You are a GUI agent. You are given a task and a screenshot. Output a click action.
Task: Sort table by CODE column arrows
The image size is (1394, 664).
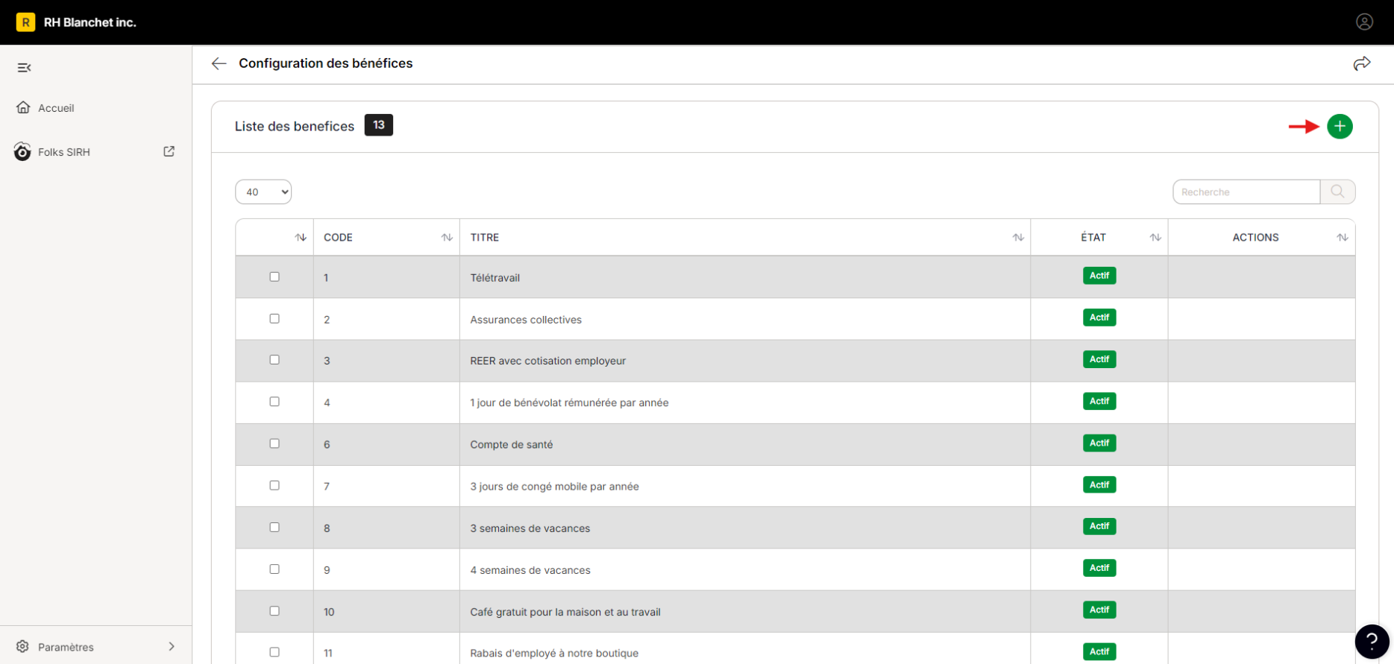[447, 237]
